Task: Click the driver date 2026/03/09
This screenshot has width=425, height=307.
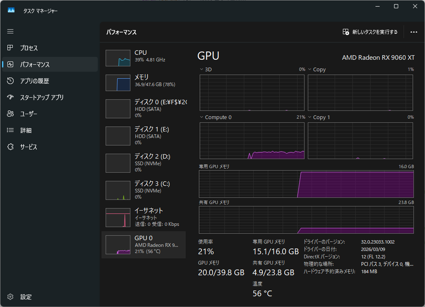Action: (x=373, y=249)
